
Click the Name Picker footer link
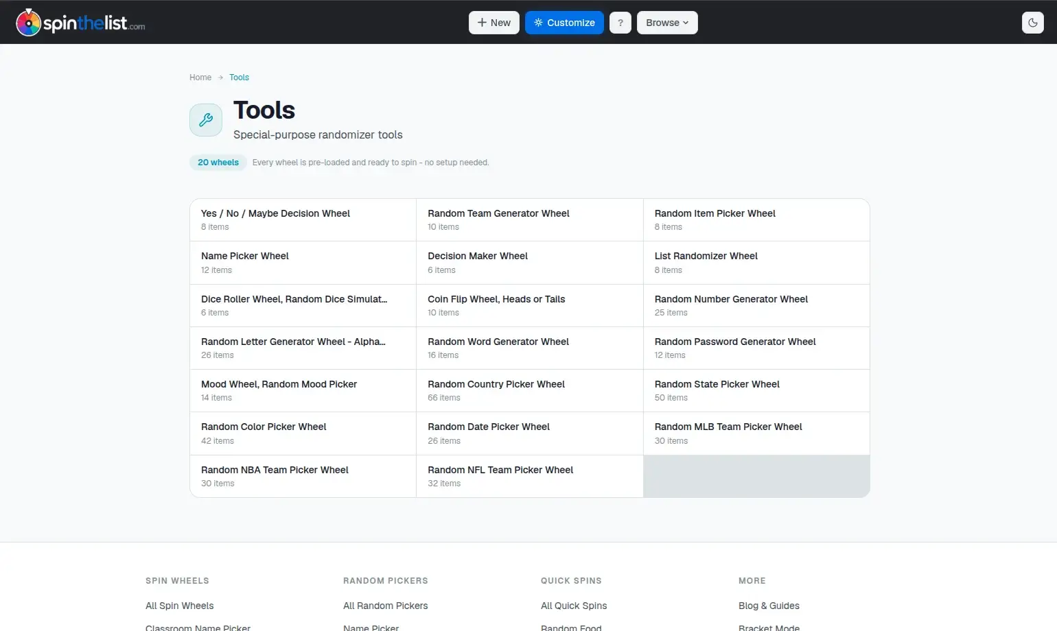point(371,627)
